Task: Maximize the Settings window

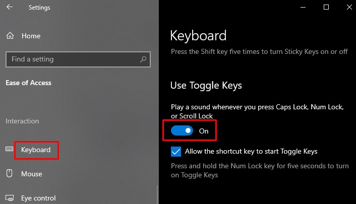Action: [x=326, y=7]
